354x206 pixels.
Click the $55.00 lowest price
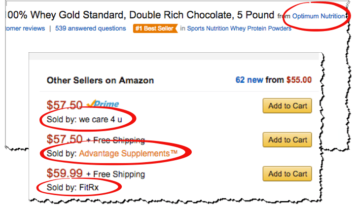tap(299, 80)
